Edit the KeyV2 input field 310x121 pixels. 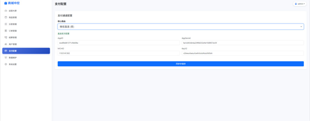point(242,53)
